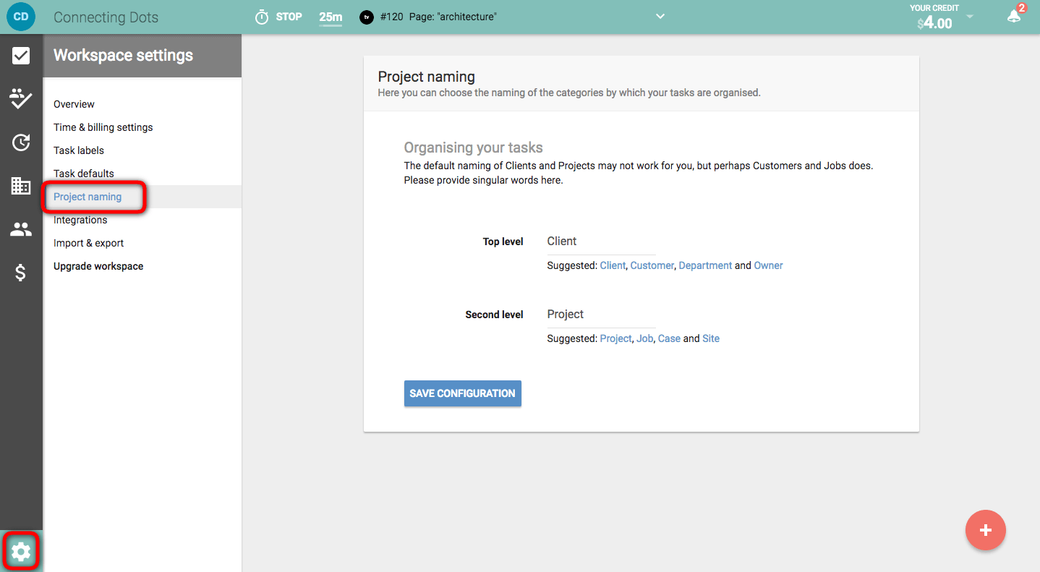Click the Second level name input field

[x=601, y=315]
